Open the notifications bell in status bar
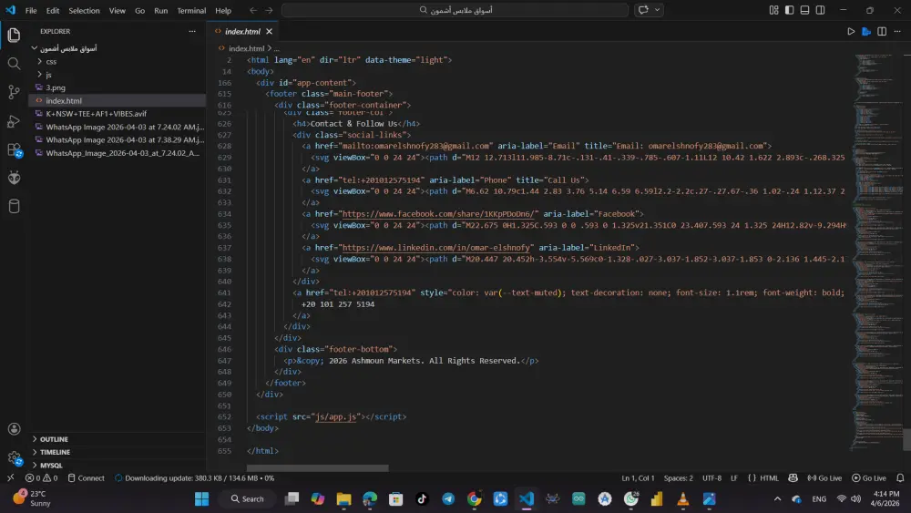The image size is (911, 513). (x=900, y=478)
